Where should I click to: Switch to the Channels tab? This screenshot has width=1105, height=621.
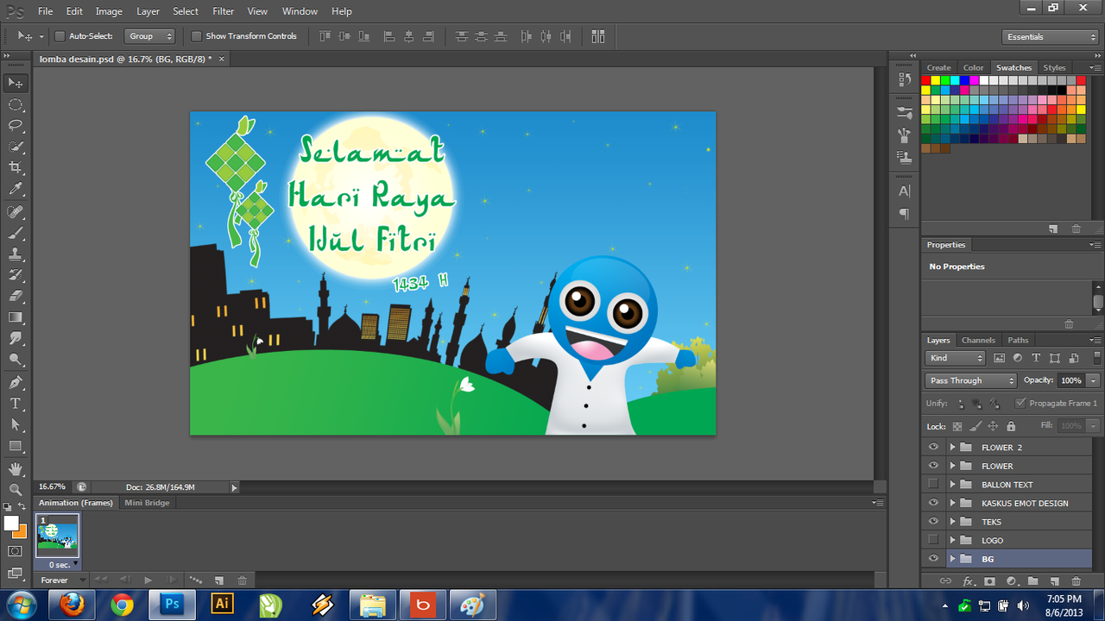(x=978, y=340)
